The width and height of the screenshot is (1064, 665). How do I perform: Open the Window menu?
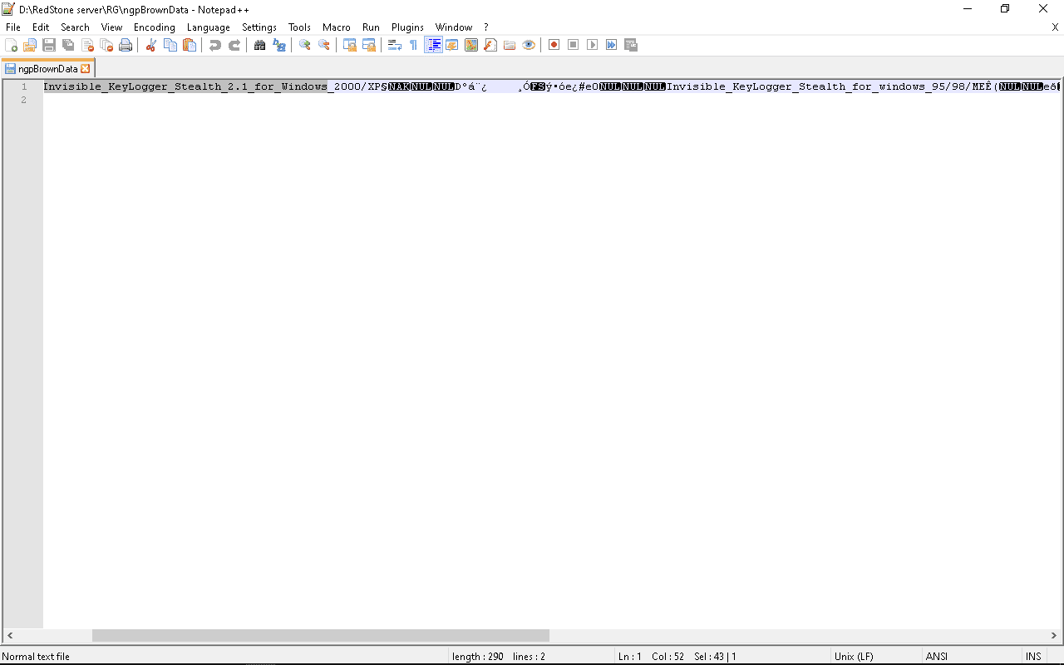(454, 27)
